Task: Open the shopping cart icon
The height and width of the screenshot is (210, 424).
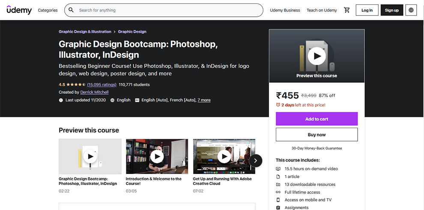Action: (346, 10)
